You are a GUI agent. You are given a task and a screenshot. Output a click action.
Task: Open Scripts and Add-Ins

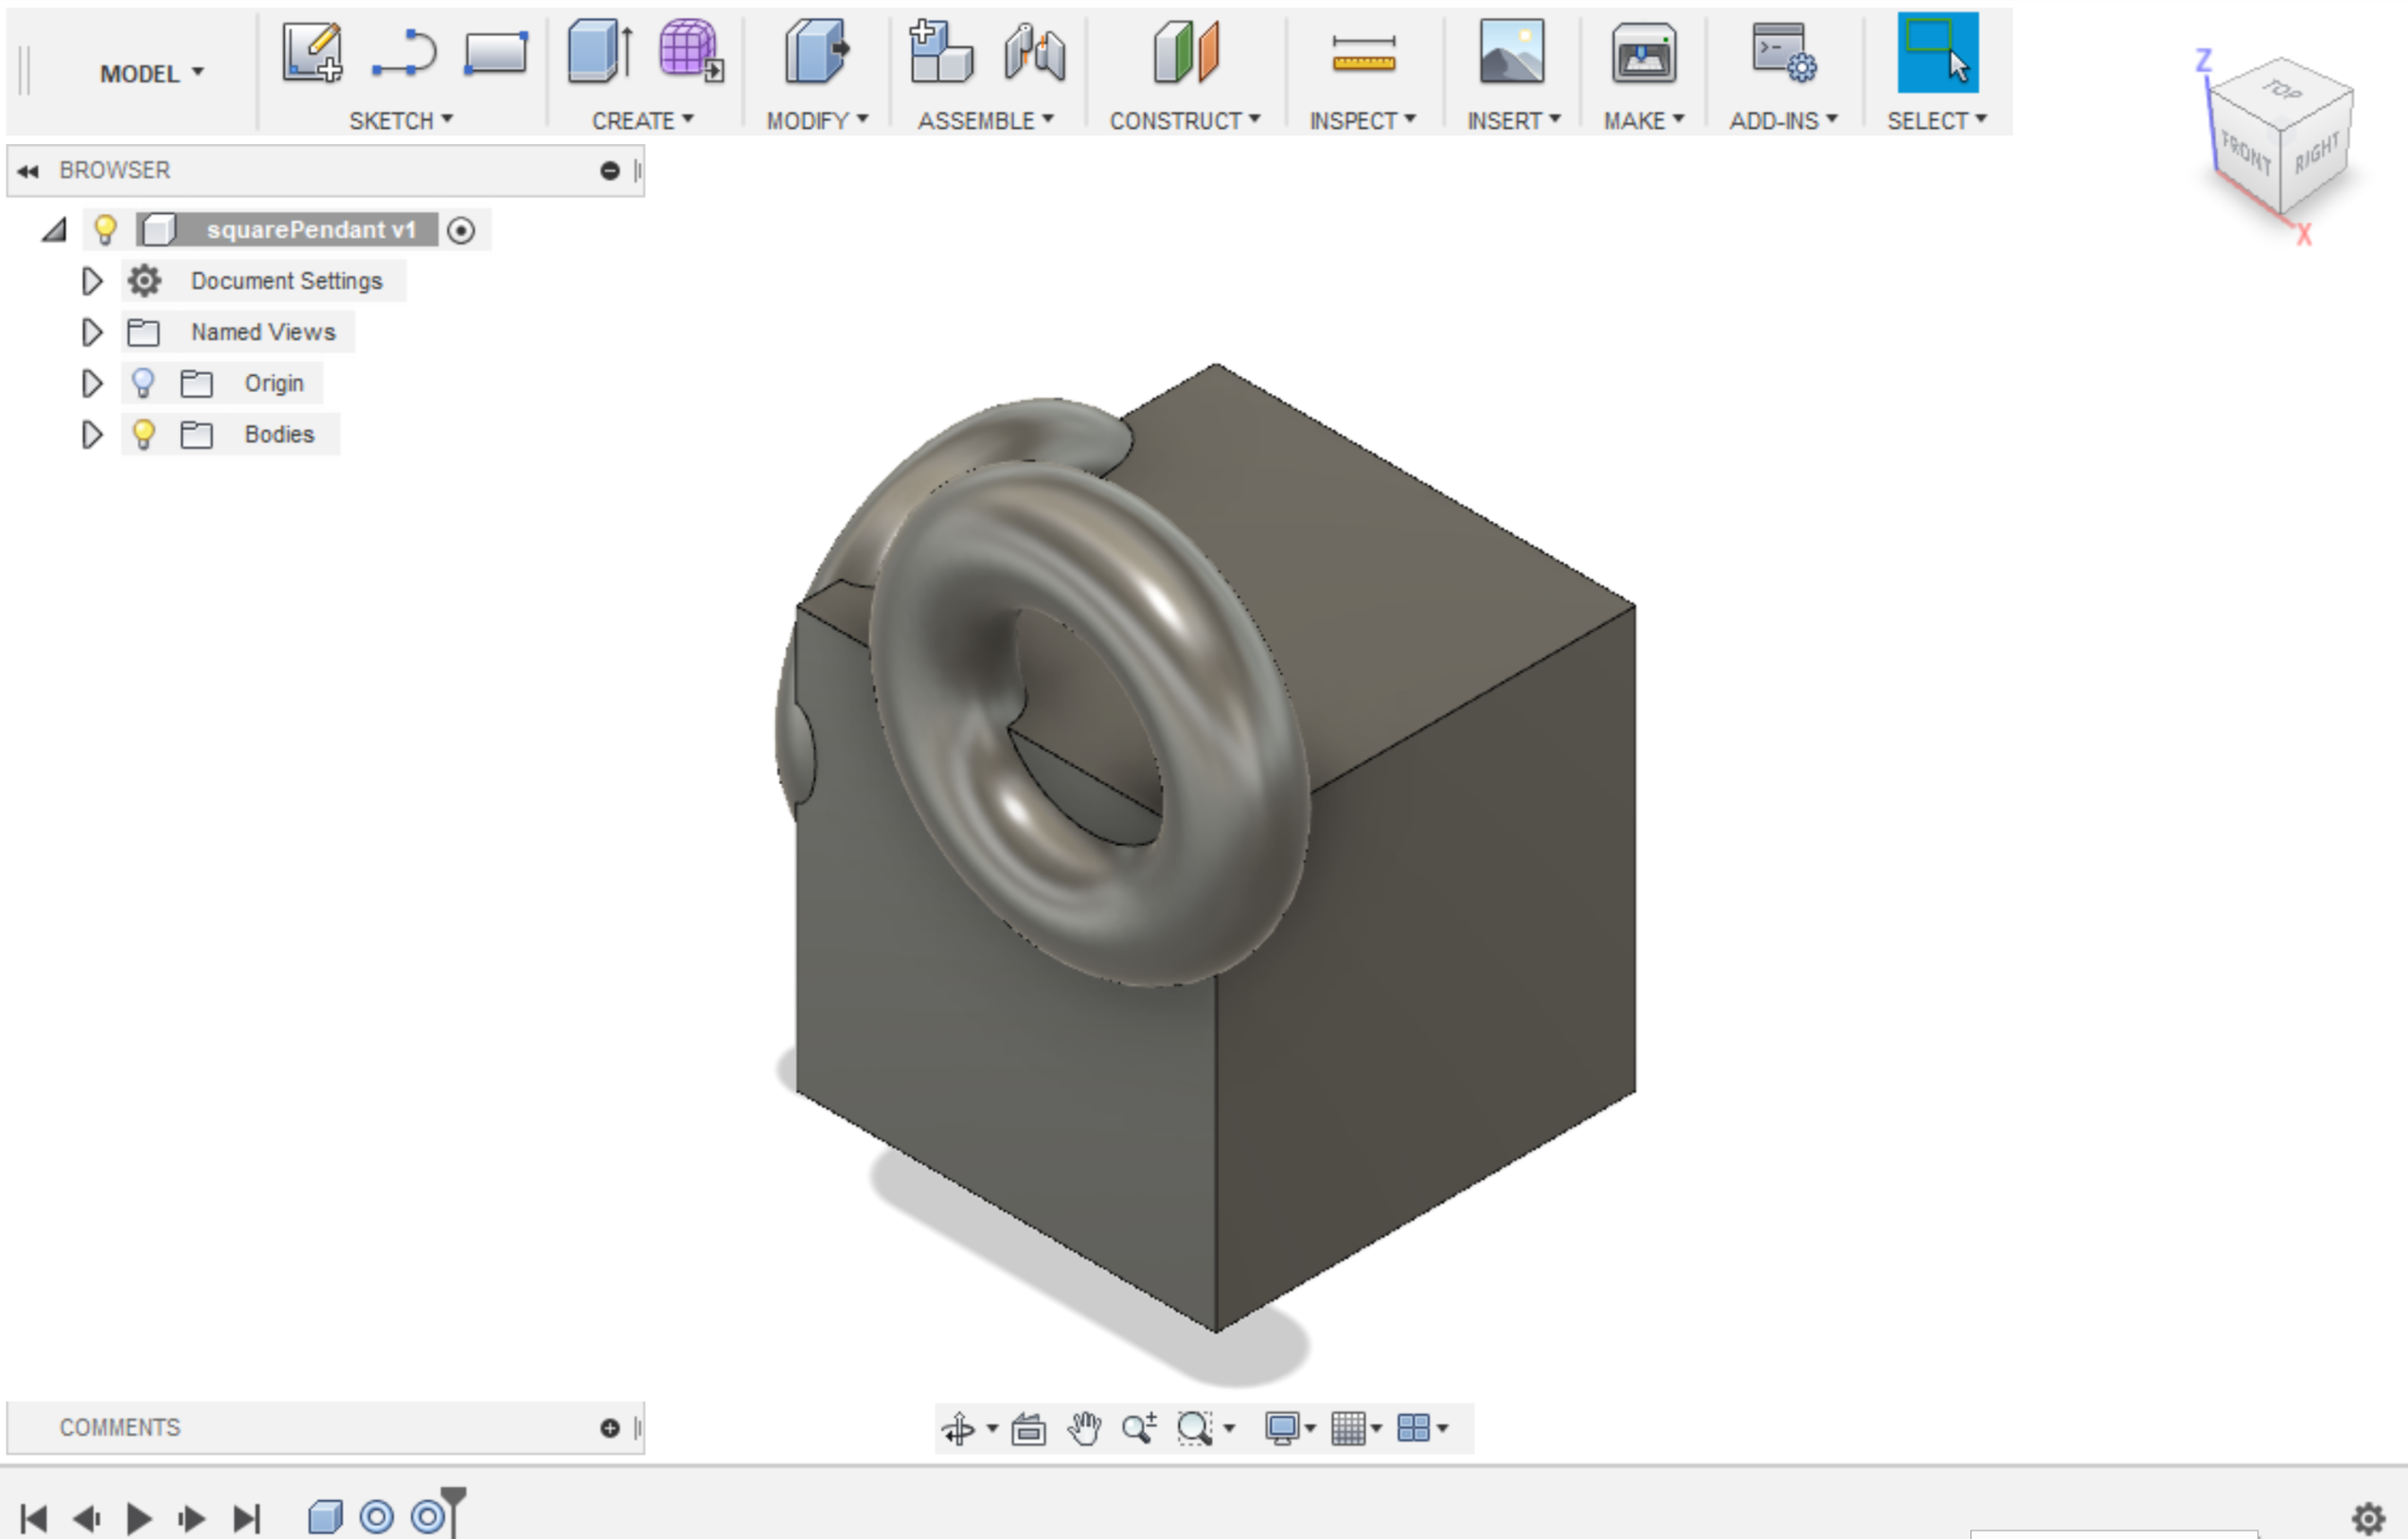1783,55
